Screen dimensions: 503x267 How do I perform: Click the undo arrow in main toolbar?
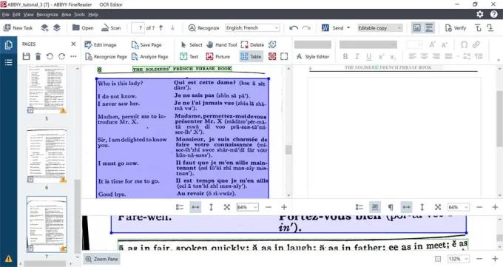[x=294, y=28]
